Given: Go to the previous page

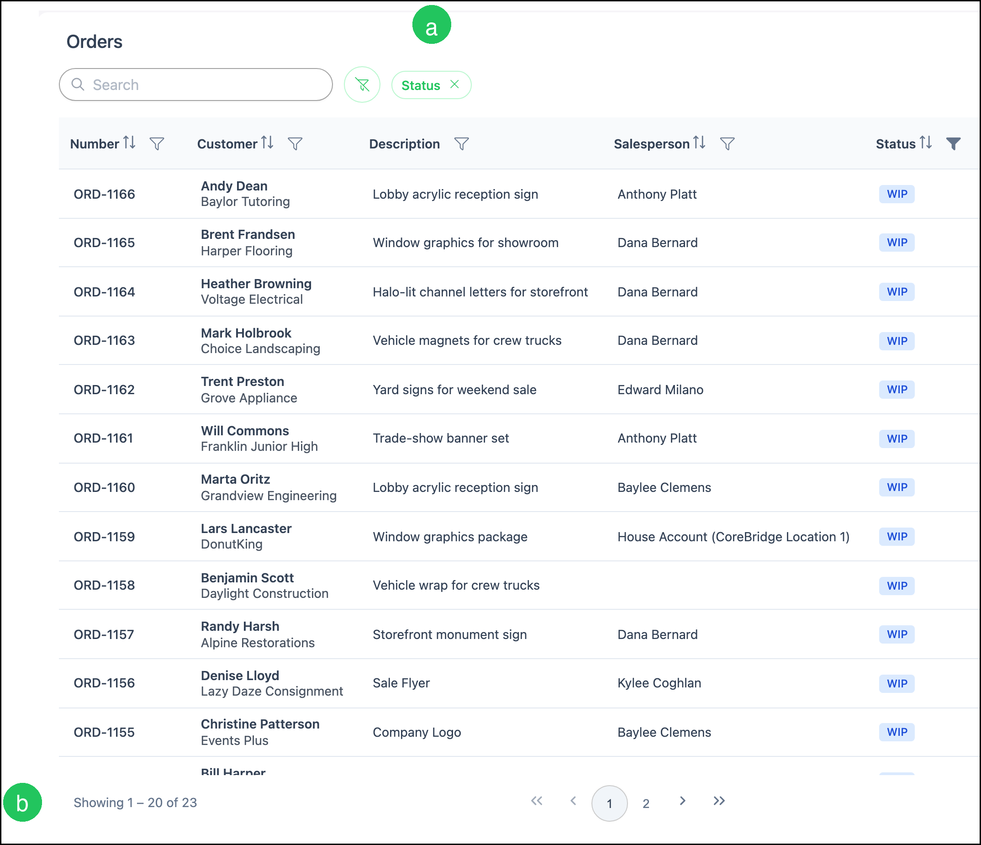Looking at the screenshot, I should (573, 801).
